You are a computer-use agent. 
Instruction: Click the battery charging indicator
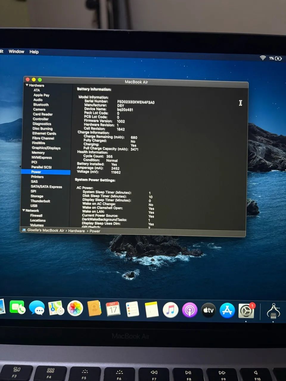tap(278, 58)
